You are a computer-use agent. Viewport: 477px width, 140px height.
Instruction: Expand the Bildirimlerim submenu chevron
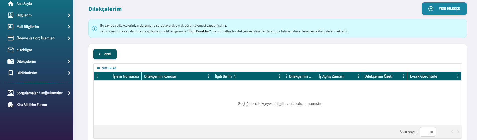pyautogui.click(x=69, y=73)
